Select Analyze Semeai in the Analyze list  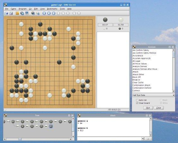tap(139, 66)
